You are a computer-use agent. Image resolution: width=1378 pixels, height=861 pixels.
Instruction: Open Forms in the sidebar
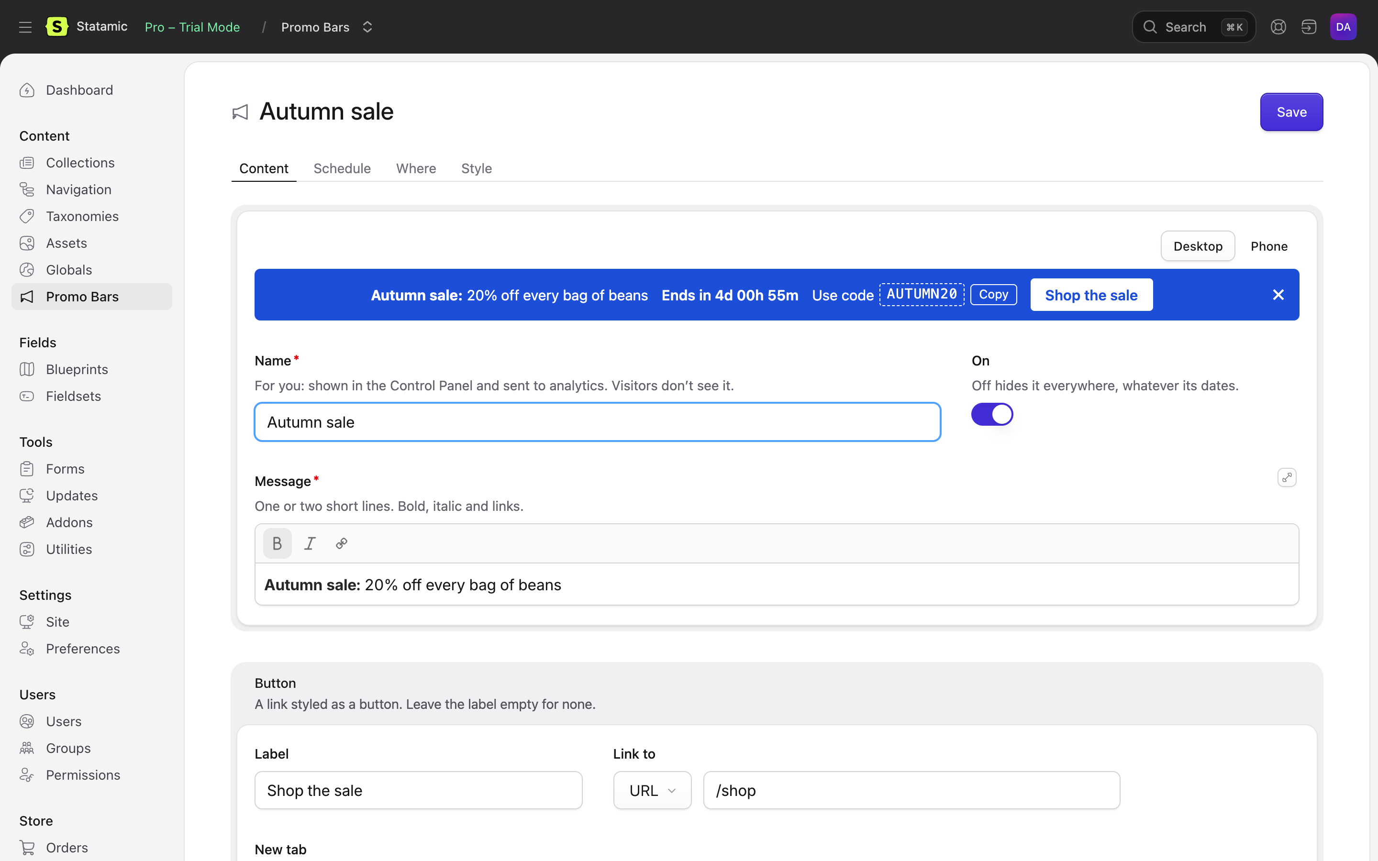coord(92,469)
